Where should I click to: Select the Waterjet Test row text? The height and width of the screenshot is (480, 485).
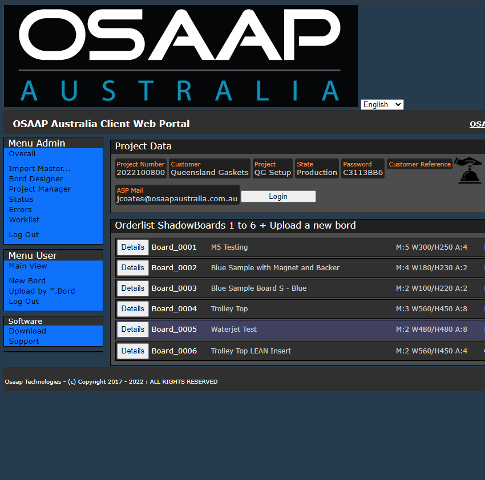click(x=234, y=329)
